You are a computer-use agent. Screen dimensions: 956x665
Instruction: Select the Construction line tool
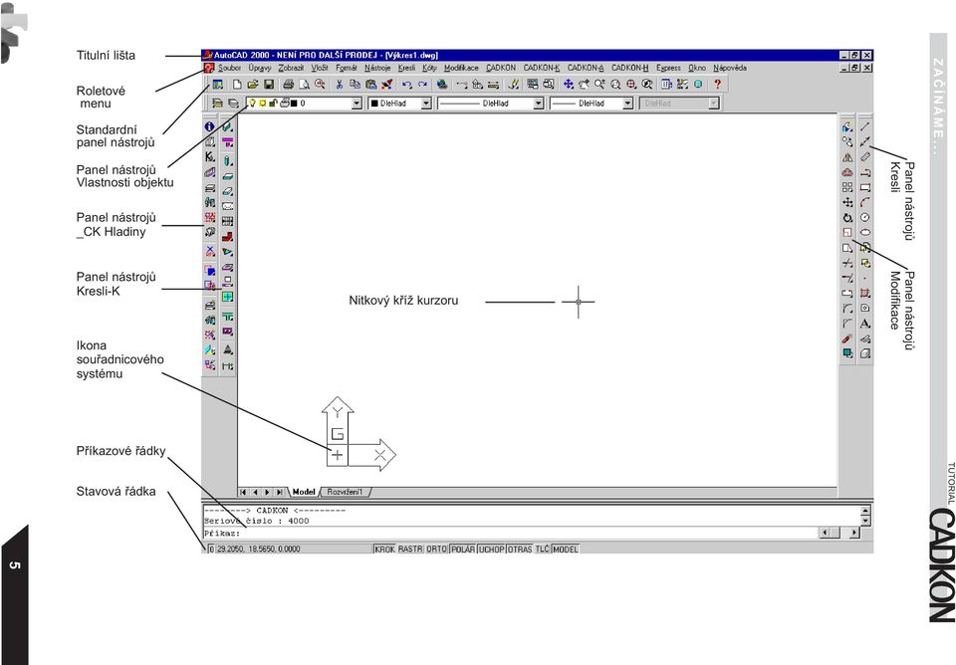[x=865, y=142]
